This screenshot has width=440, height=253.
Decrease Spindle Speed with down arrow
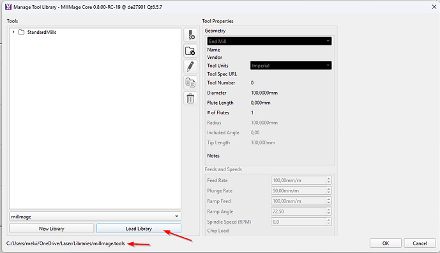click(329, 224)
